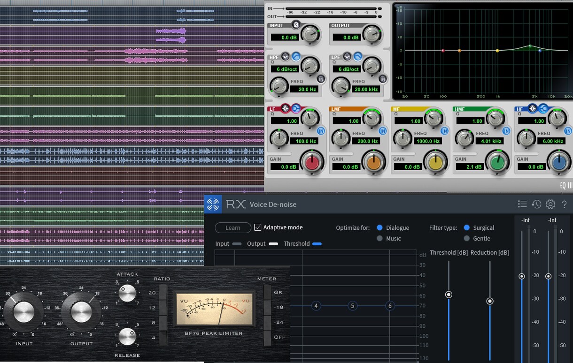Choose the LF peak filter type icon
The width and height of the screenshot is (573, 363).
[286, 109]
